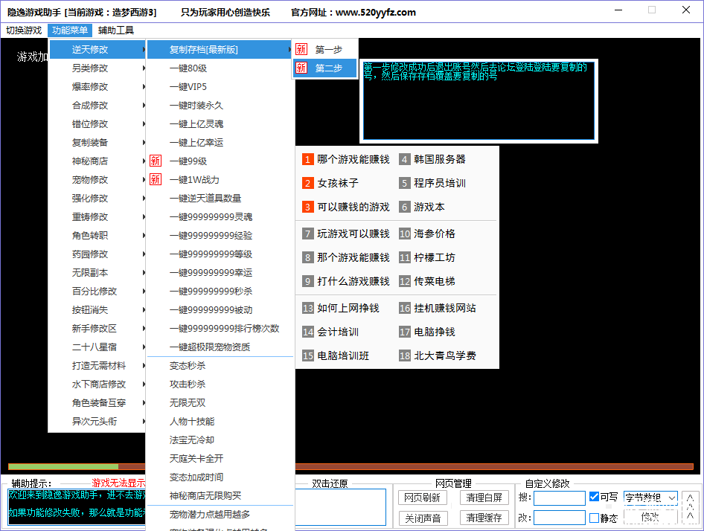Screen dimensions: 704x531
Task: Click the number 9 badge for 打什么游戏赚钱
Action: pyautogui.click(x=307, y=281)
